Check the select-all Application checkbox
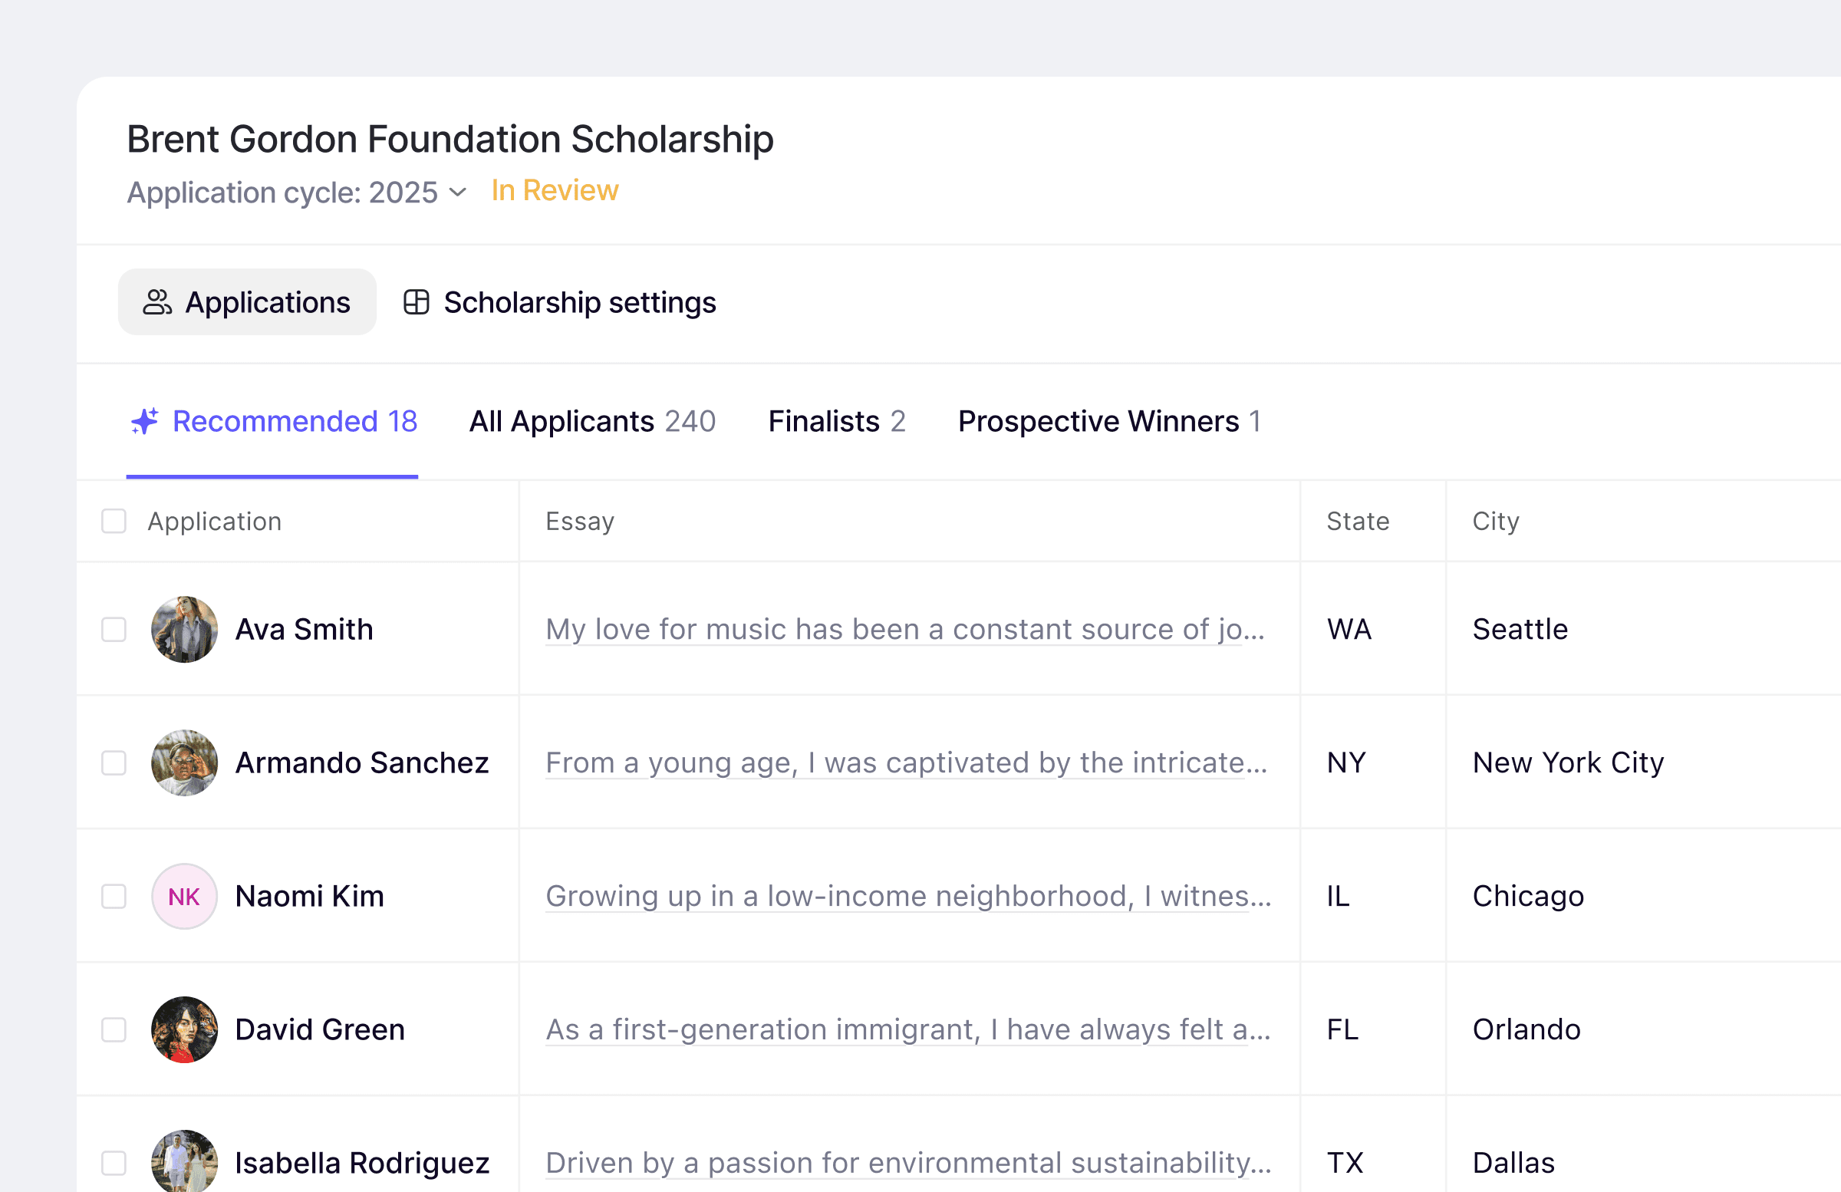The width and height of the screenshot is (1841, 1192). (114, 522)
